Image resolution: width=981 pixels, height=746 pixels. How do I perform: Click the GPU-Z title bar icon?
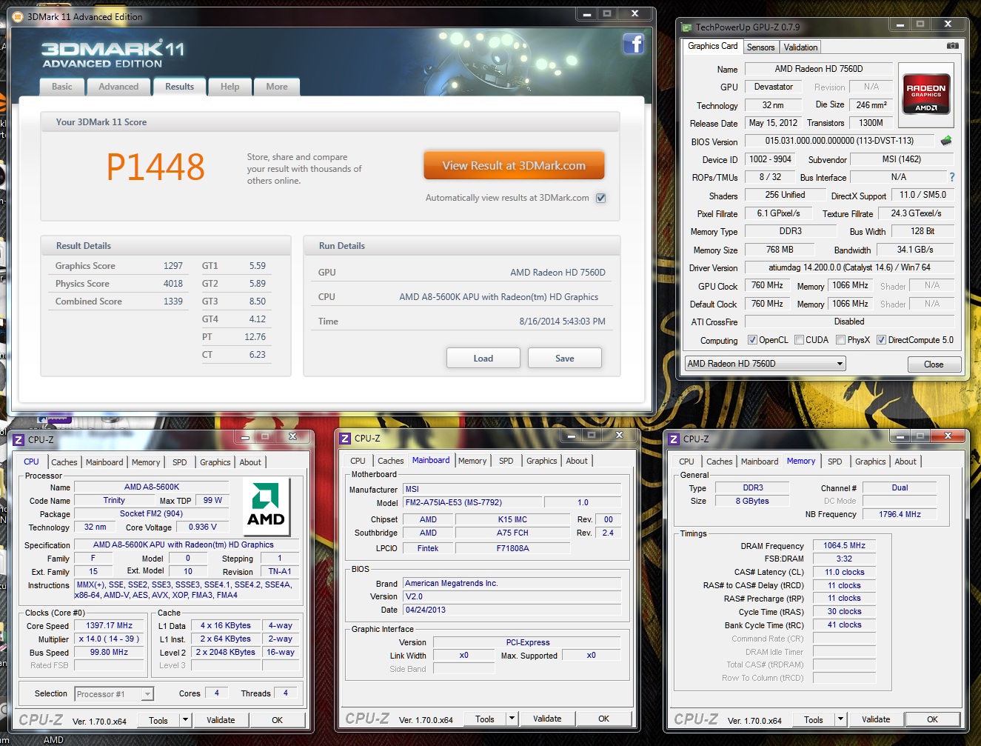(686, 27)
